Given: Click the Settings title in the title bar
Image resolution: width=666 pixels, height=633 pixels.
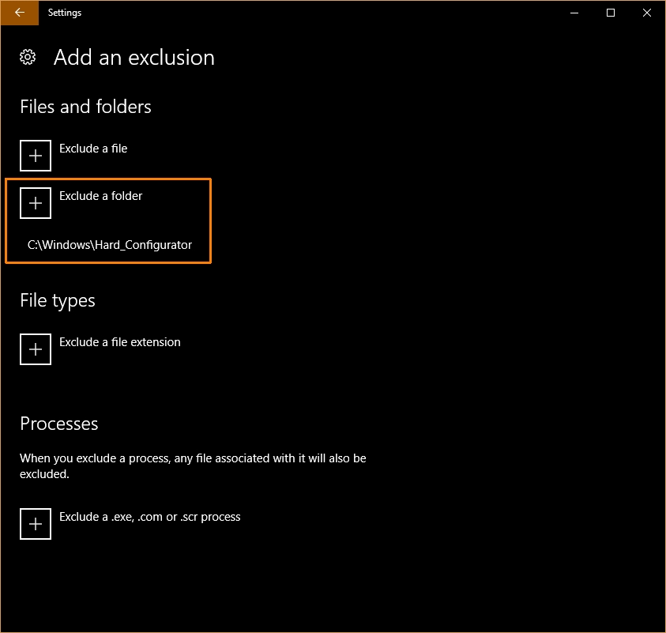Looking at the screenshot, I should point(65,13).
